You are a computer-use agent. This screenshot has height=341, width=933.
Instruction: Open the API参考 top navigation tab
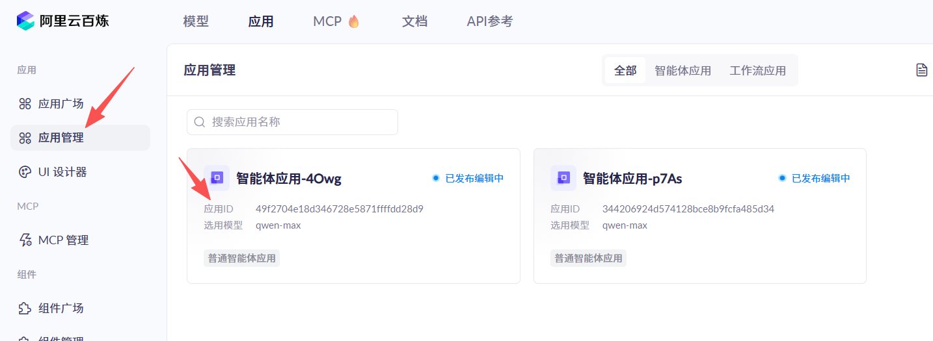pyautogui.click(x=490, y=21)
